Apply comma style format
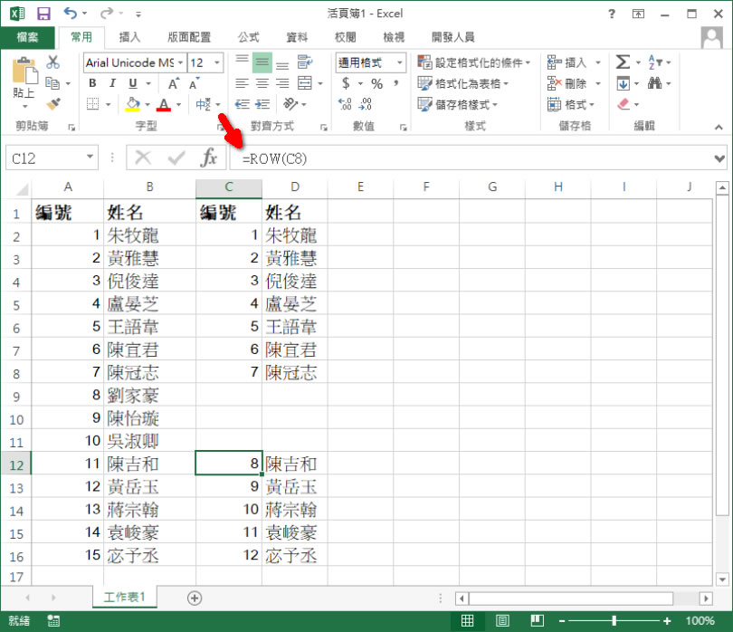Viewport: 733px width, 632px height. pos(396,83)
